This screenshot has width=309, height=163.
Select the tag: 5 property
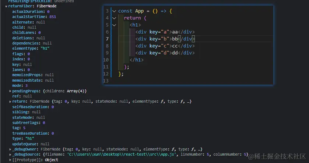pos(19,128)
